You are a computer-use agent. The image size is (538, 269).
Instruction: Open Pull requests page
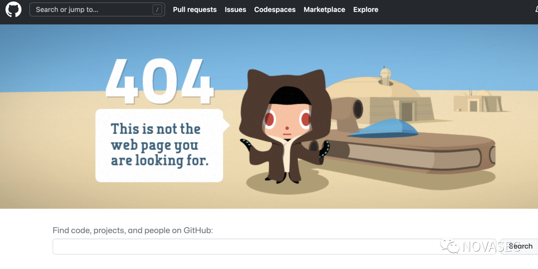pos(195,9)
